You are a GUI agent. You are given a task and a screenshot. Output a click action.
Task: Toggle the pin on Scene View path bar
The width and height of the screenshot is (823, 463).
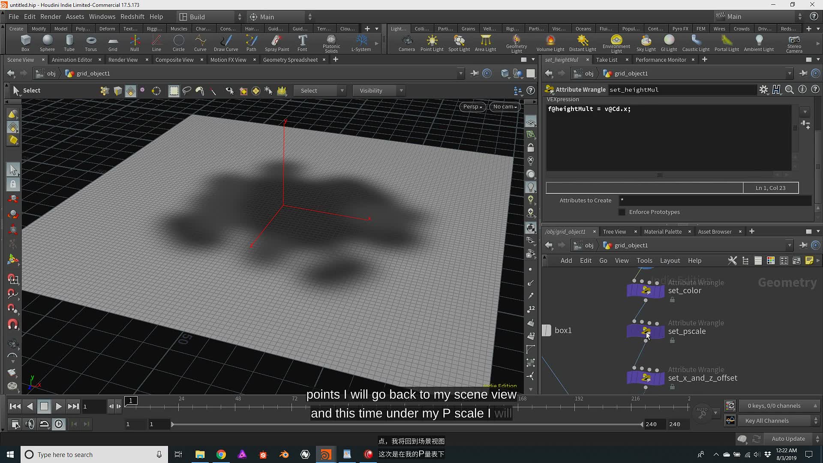(x=474, y=73)
